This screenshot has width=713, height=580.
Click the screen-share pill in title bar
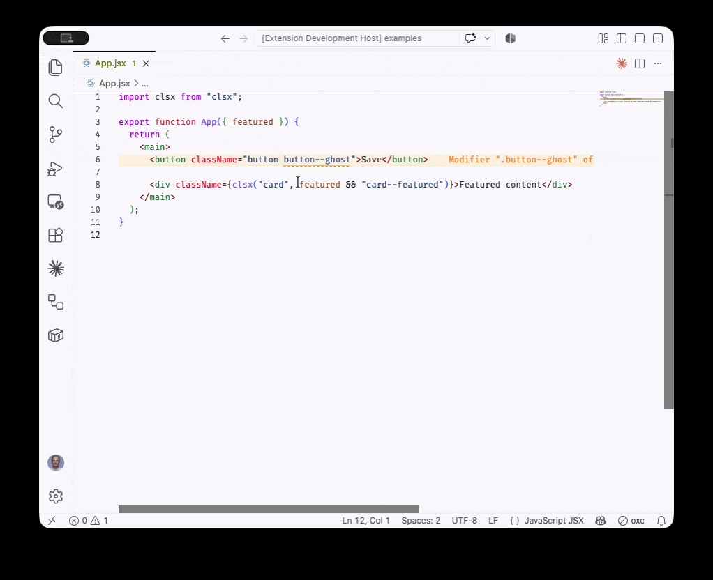(66, 38)
